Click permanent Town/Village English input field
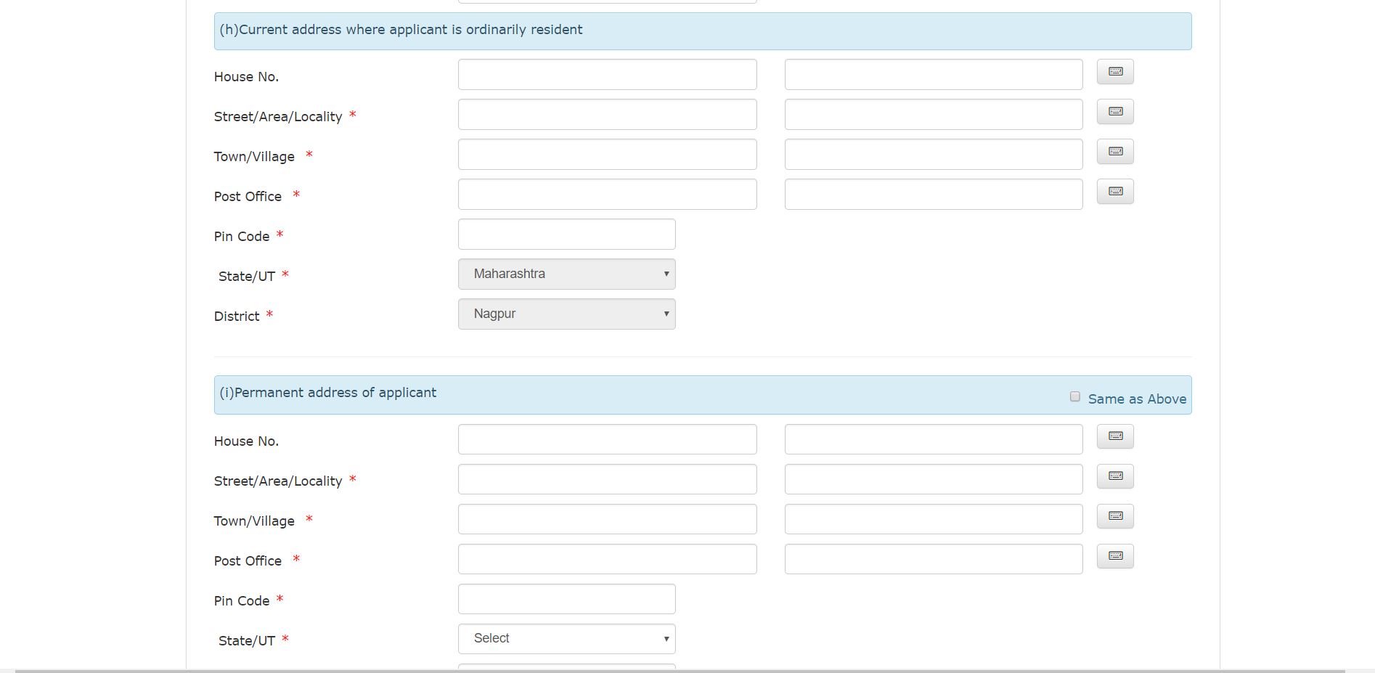Viewport: 1375px width, 673px height. tap(607, 519)
